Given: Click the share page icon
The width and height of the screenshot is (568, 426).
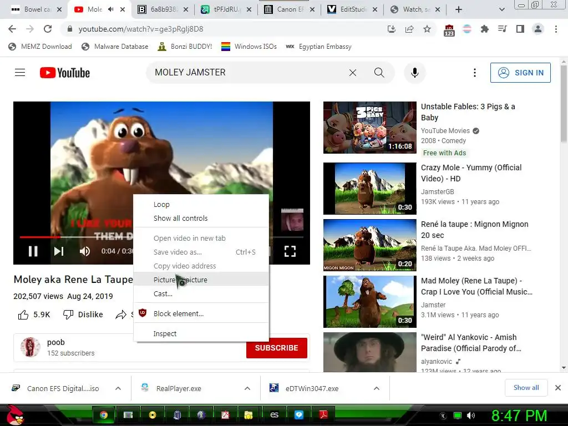Looking at the screenshot, I should (x=409, y=29).
